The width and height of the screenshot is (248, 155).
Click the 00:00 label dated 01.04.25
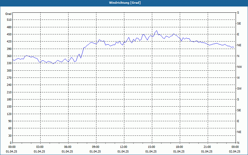12,147
